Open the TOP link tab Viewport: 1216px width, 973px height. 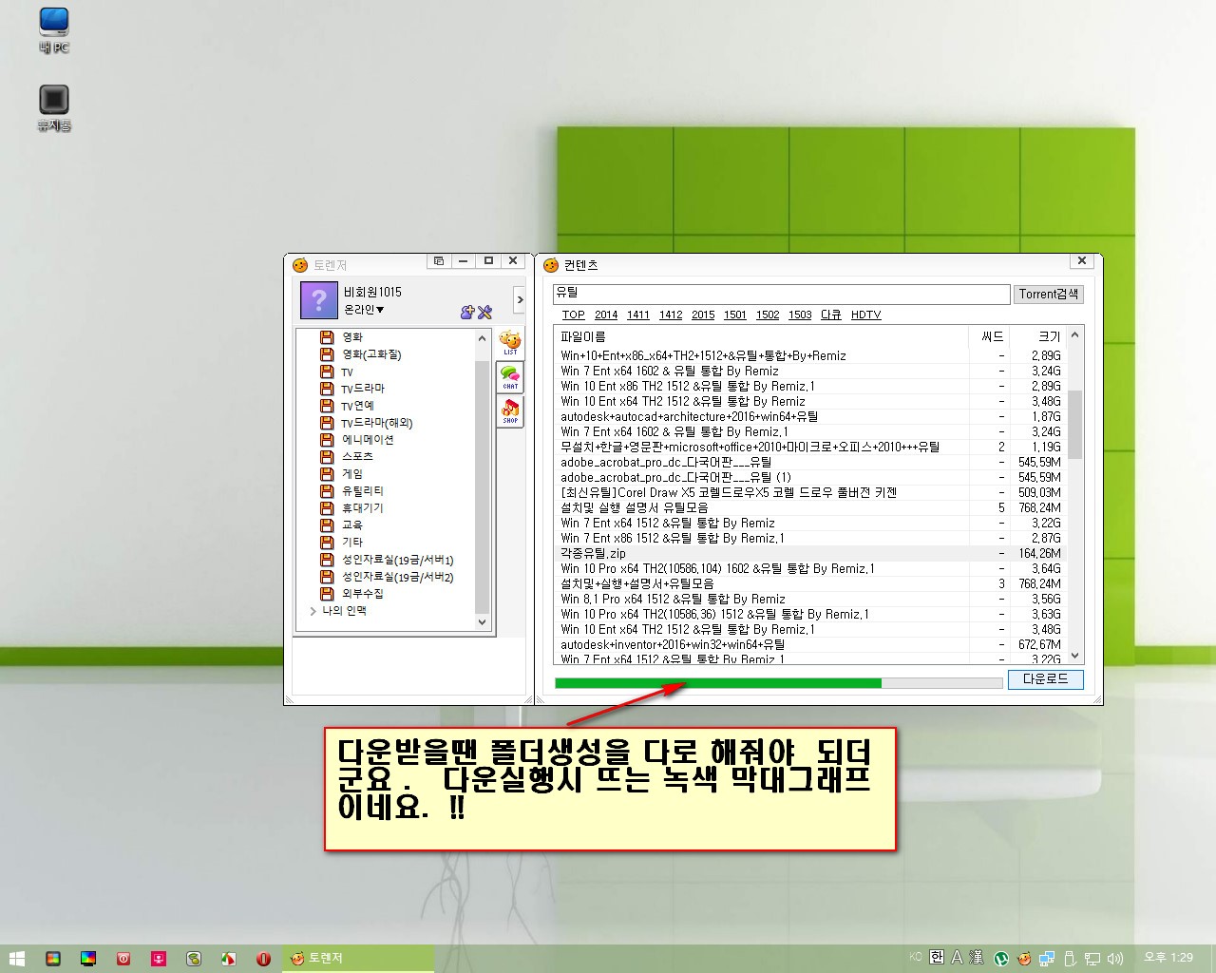[x=573, y=315]
